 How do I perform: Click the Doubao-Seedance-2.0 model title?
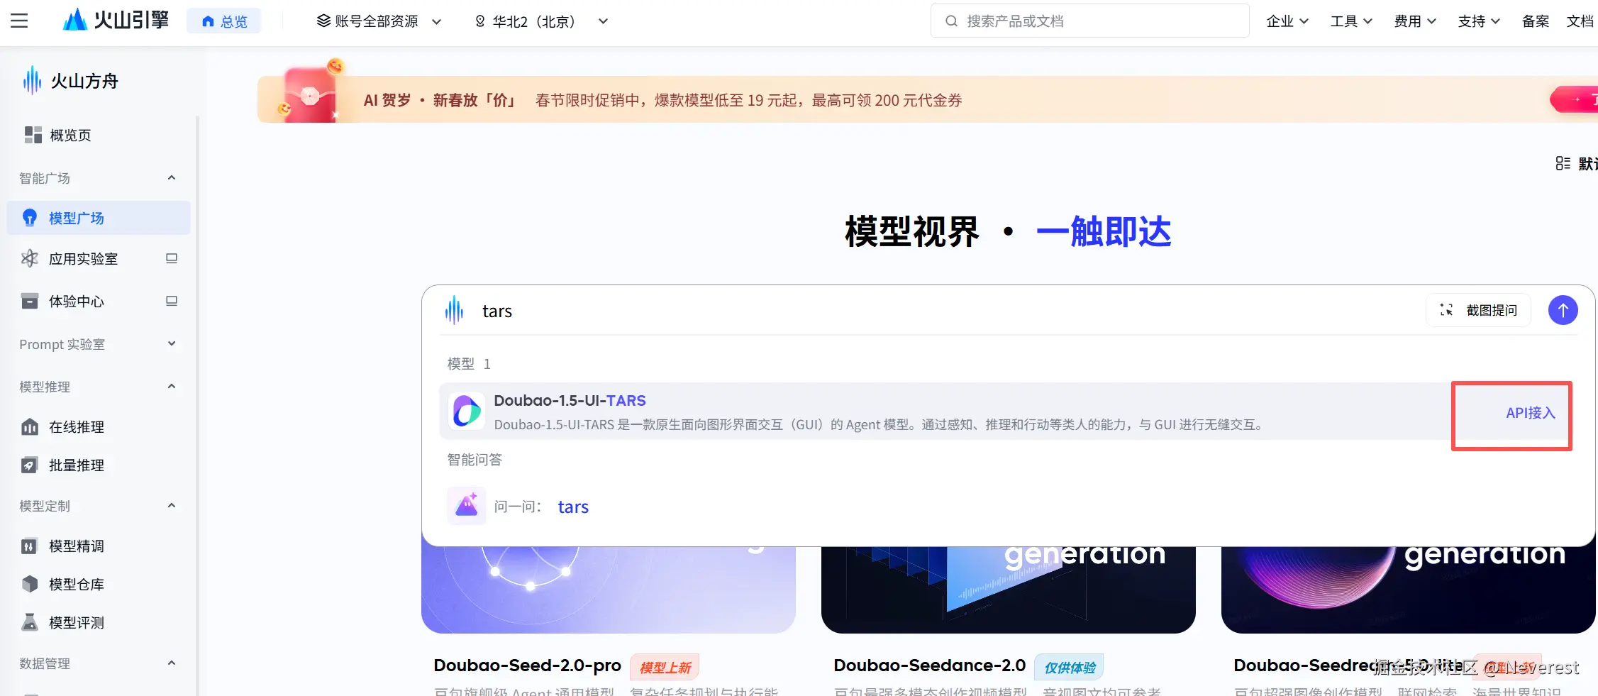(929, 665)
